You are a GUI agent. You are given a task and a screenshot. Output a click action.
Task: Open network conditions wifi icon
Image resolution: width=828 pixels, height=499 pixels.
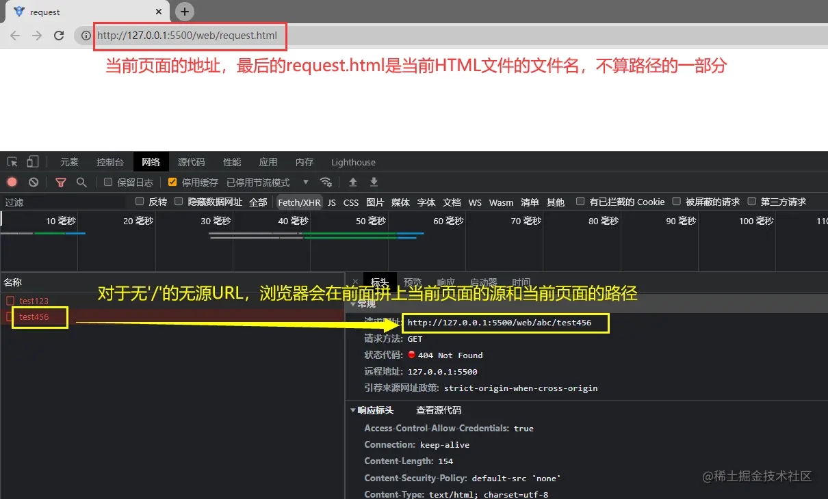[326, 182]
